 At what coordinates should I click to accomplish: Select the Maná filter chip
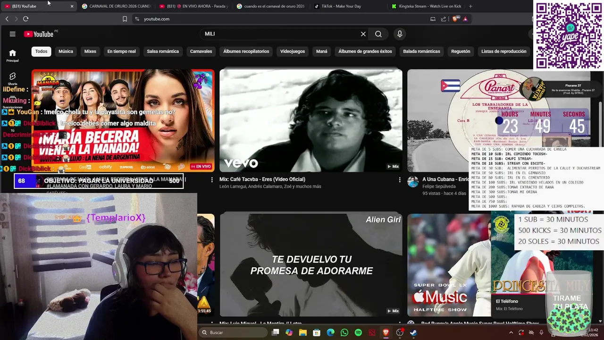pyautogui.click(x=322, y=51)
